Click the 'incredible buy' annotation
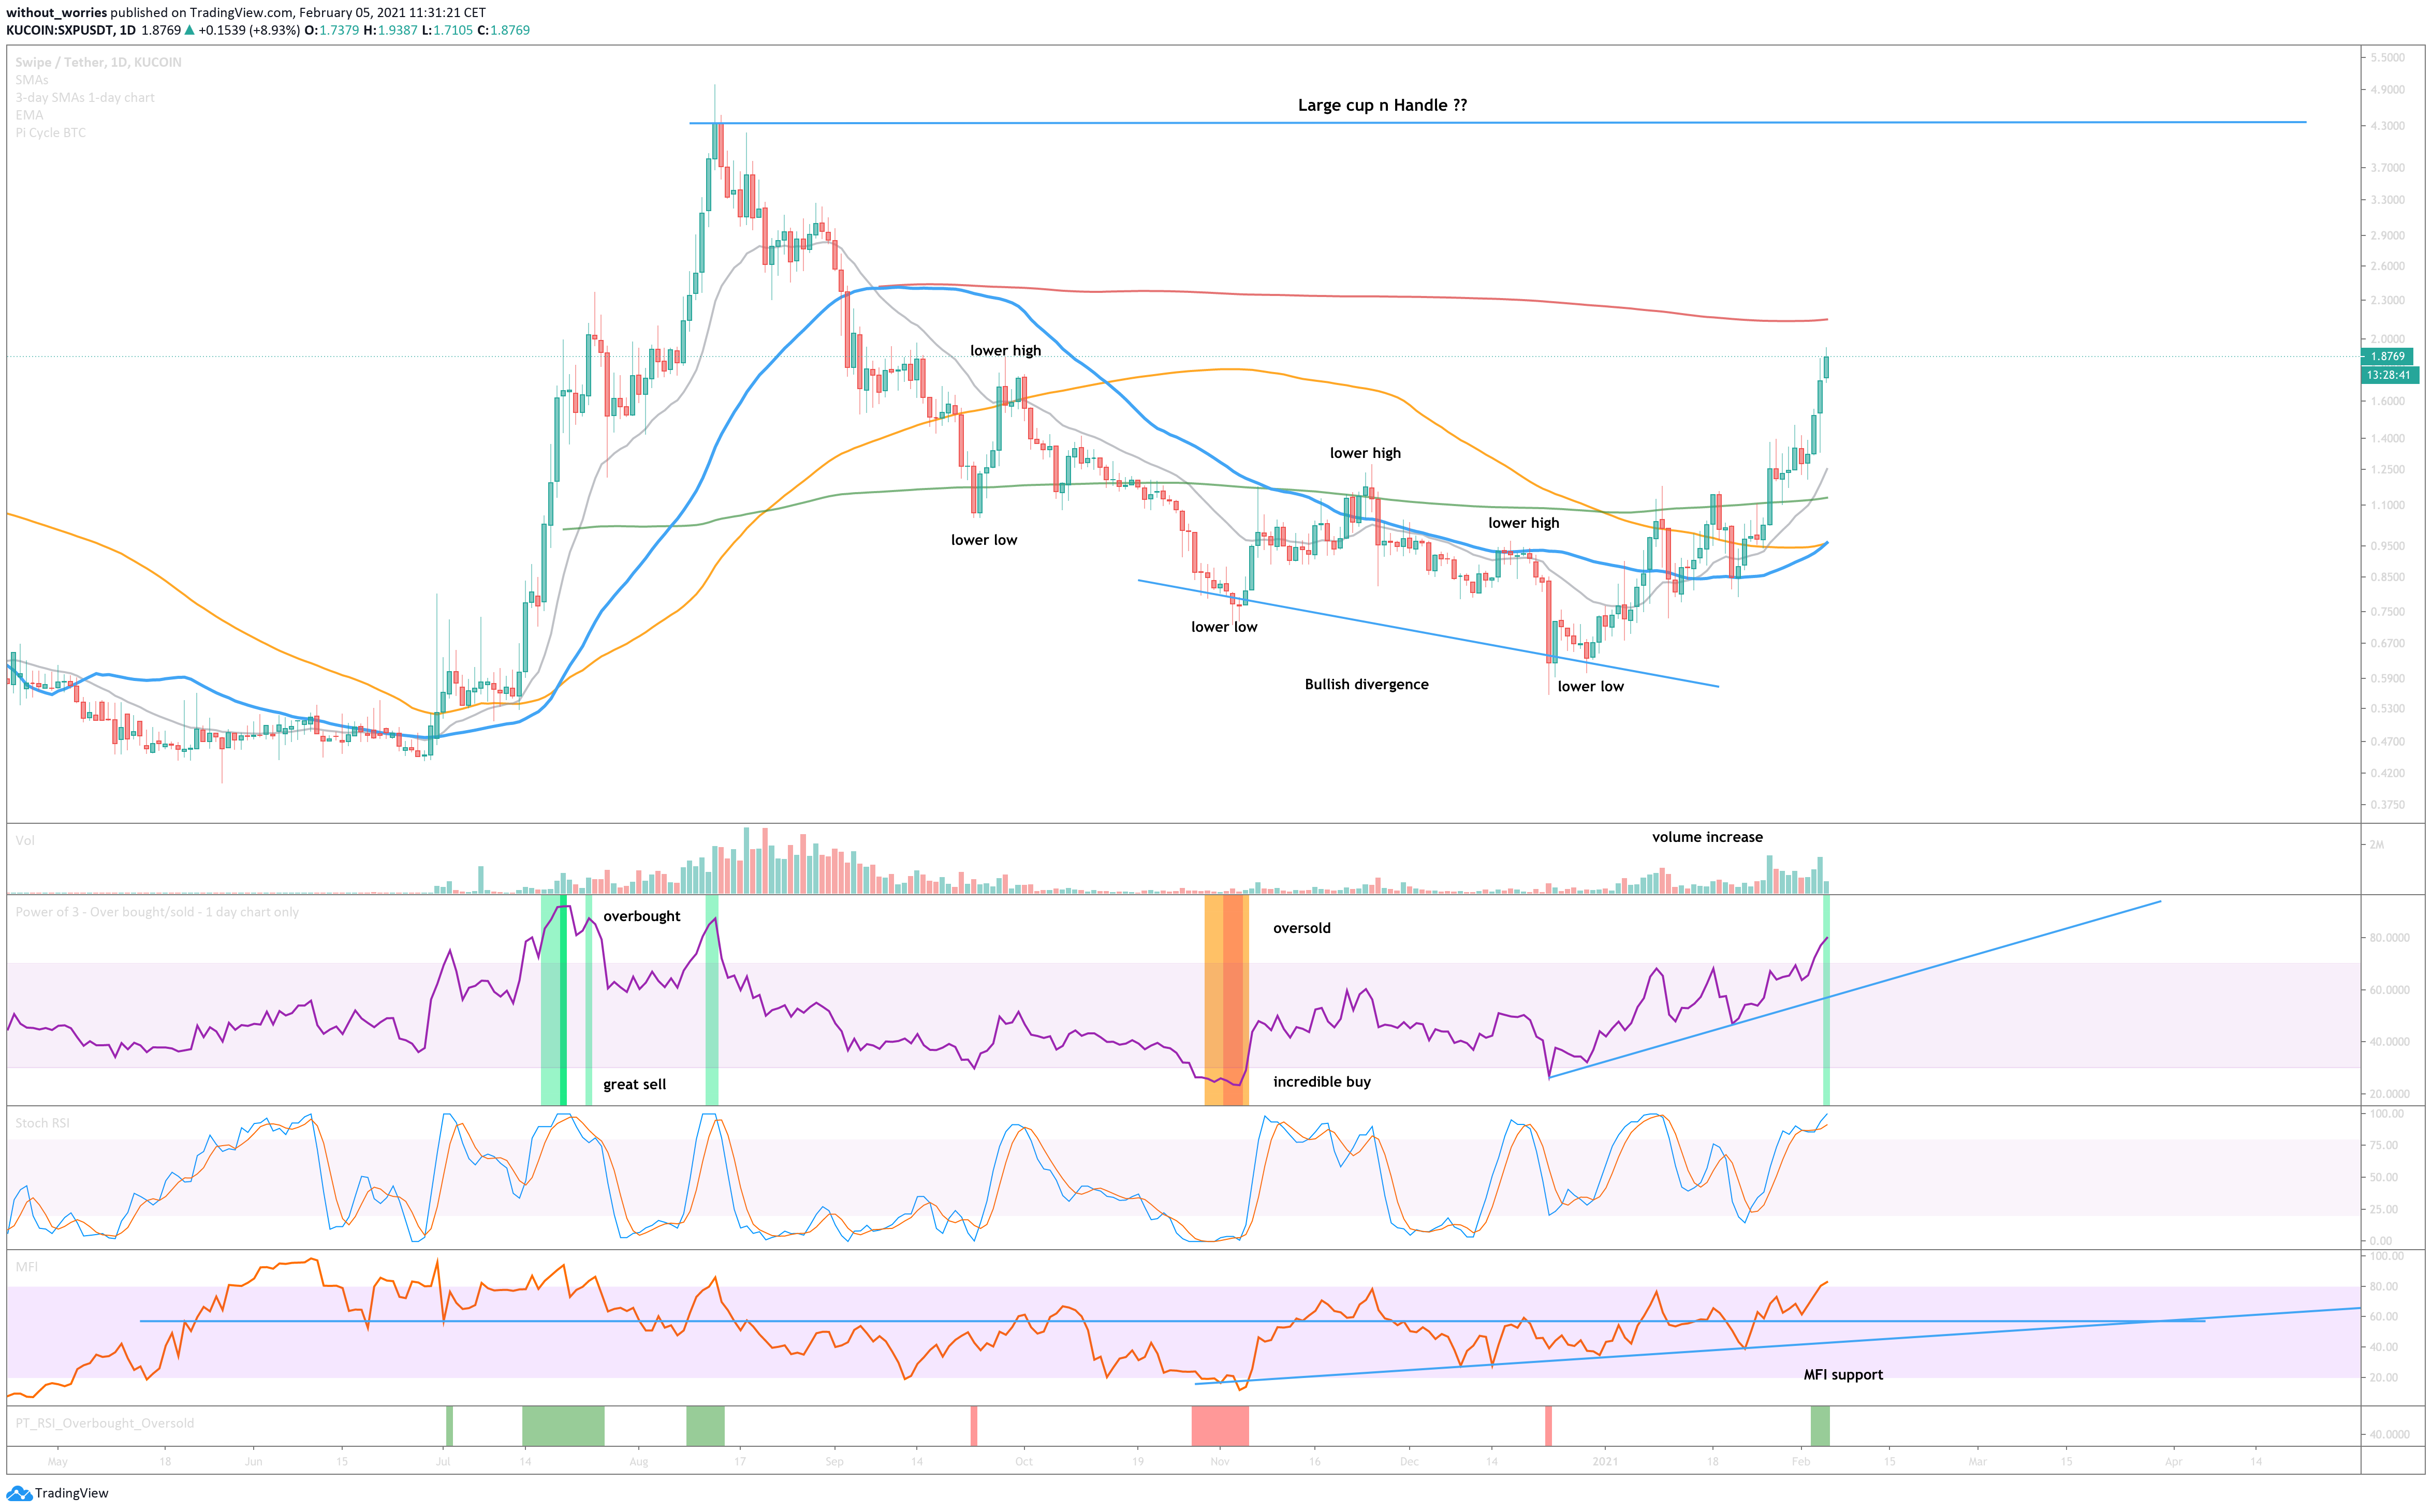This screenshot has height=1512, width=2432. click(1322, 1082)
